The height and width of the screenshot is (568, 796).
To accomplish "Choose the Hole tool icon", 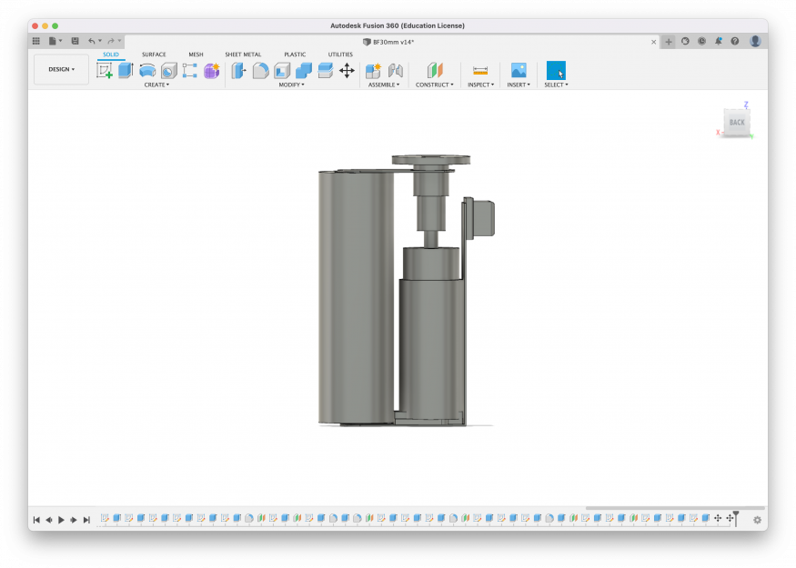I will click(x=169, y=70).
